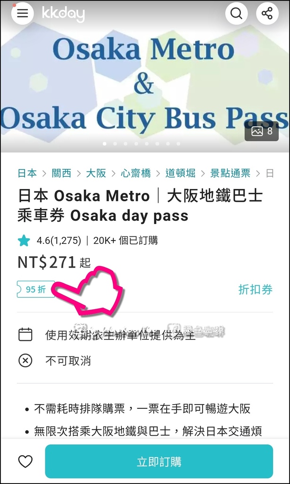Tap the non-cancellable X circle icon
The width and height of the screenshot is (290, 484).
tap(26, 361)
